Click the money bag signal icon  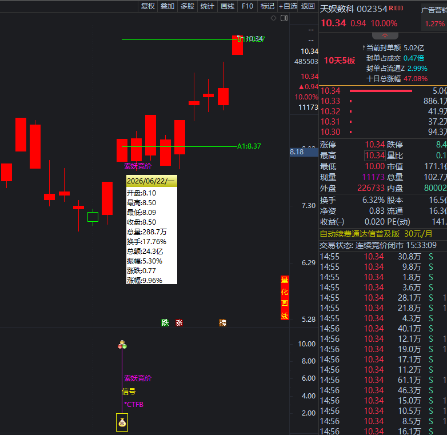coord(122,422)
